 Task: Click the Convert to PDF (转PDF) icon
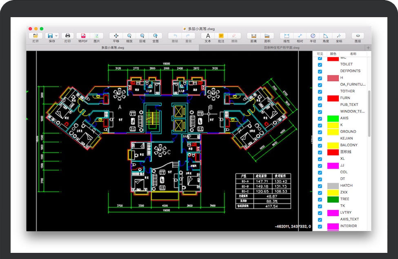point(83,36)
